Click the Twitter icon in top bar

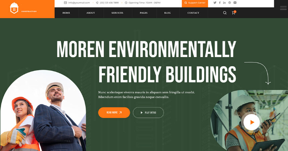(215, 3)
